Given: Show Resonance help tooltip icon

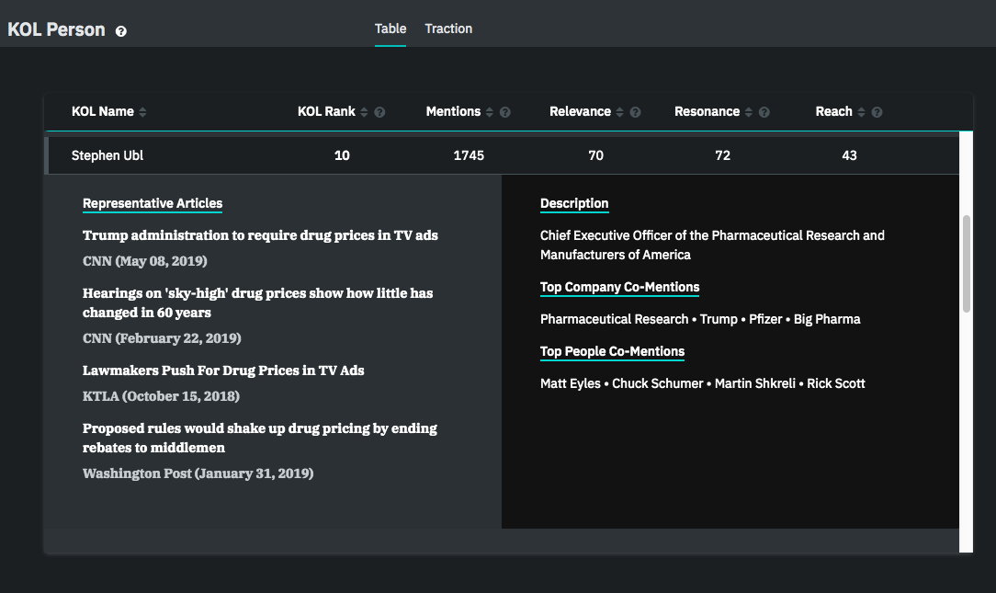Looking at the screenshot, I should 764,112.
